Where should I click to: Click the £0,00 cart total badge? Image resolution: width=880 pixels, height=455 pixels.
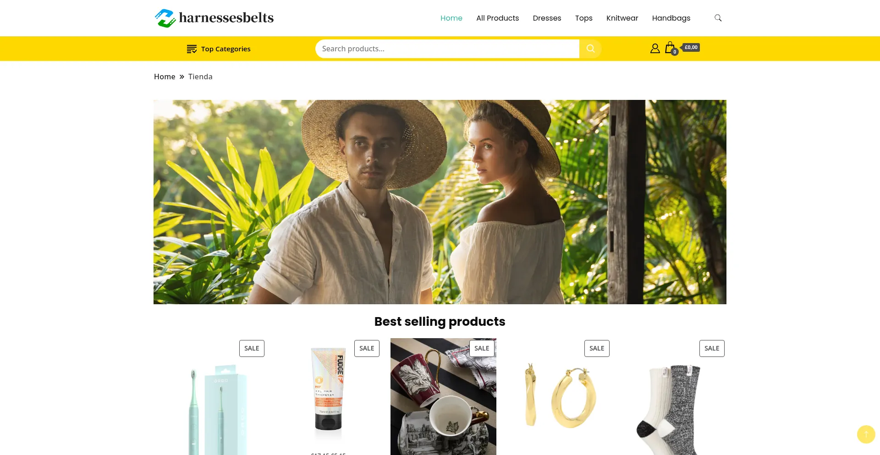click(x=691, y=47)
